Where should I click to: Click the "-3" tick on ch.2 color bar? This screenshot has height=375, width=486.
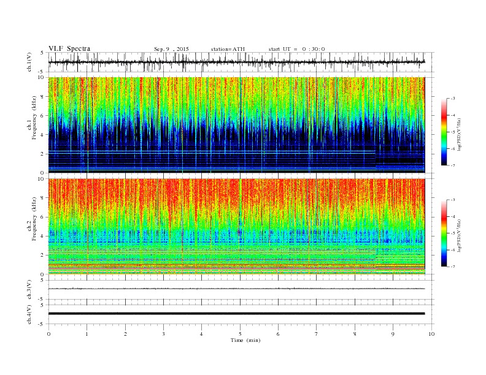point(452,200)
